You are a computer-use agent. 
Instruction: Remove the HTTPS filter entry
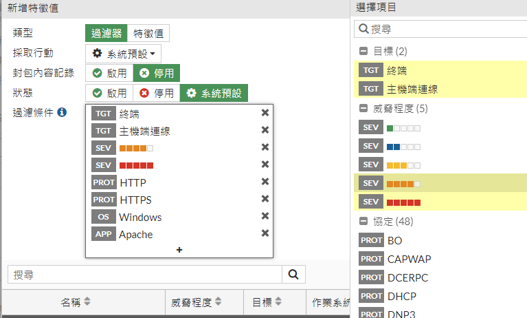[265, 200]
